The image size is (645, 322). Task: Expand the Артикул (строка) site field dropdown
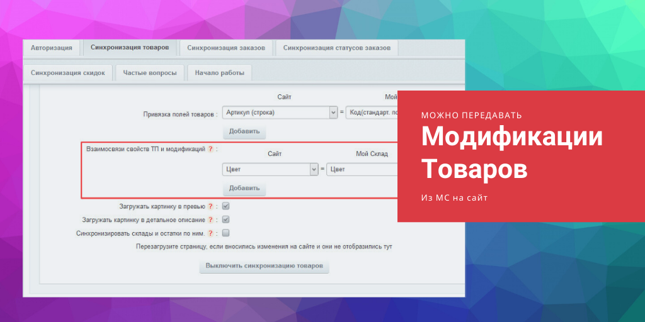(333, 113)
